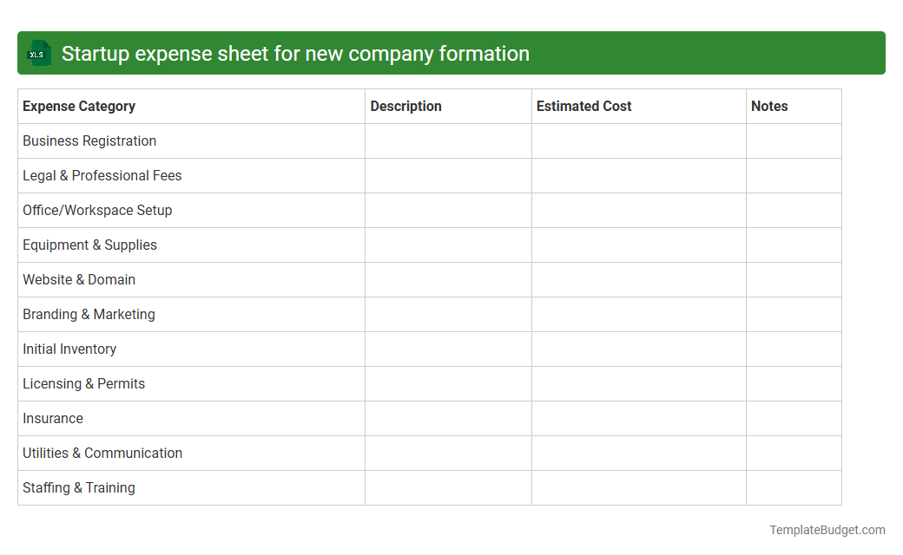Select the green title banner
The width and height of the screenshot is (903, 555).
[x=451, y=53]
